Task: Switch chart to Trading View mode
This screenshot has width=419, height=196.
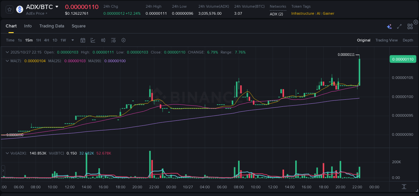Action: coord(386,40)
